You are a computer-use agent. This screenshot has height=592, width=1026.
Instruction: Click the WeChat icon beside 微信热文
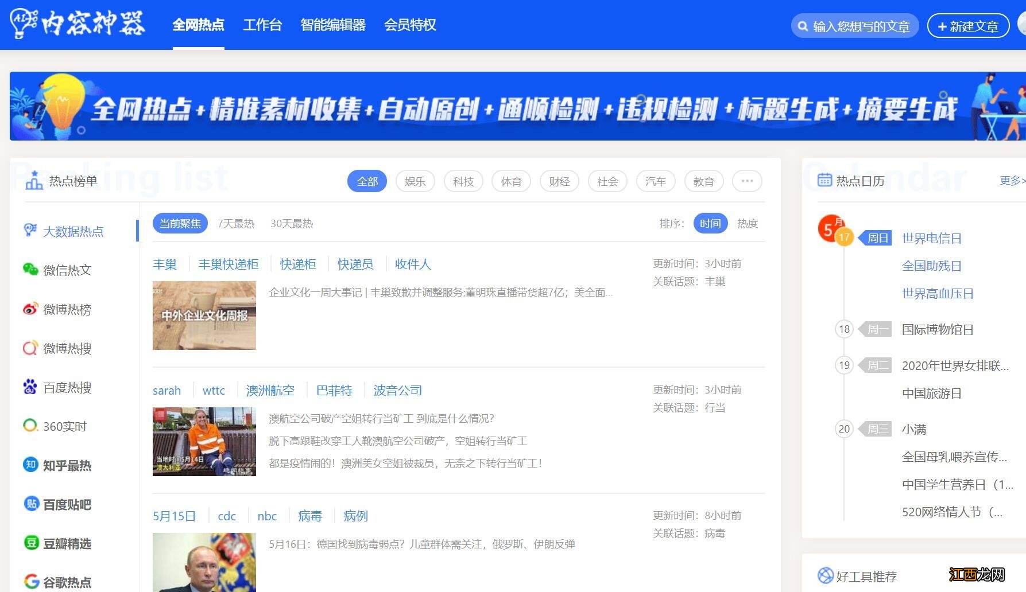click(30, 269)
